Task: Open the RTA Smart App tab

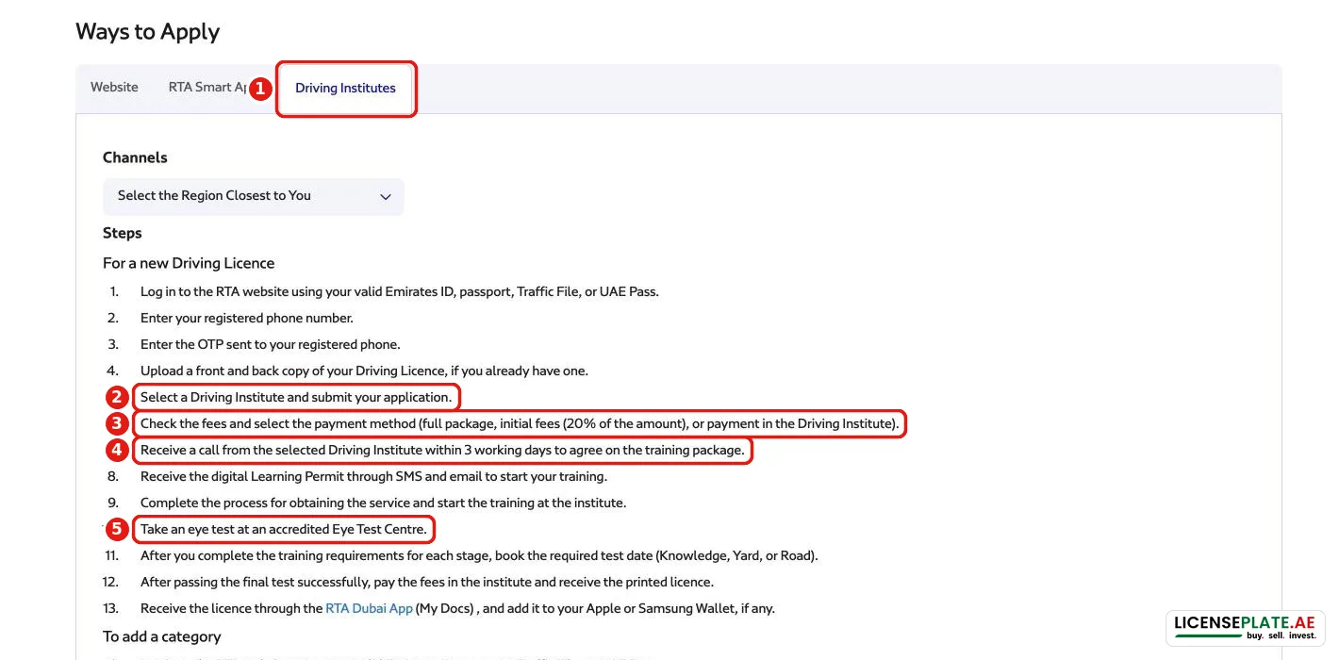Action: pos(207,88)
